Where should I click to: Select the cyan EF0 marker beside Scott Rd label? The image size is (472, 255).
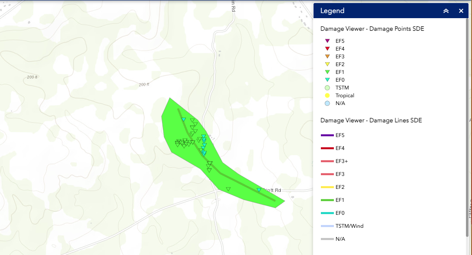click(x=259, y=190)
